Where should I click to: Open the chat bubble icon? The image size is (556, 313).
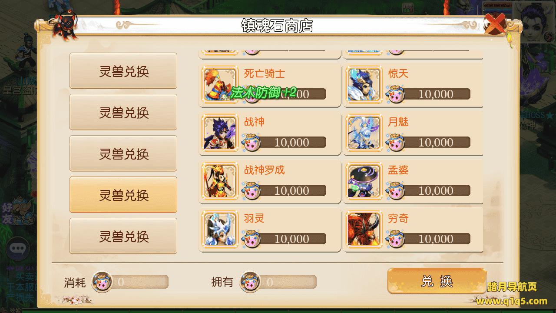(x=18, y=249)
